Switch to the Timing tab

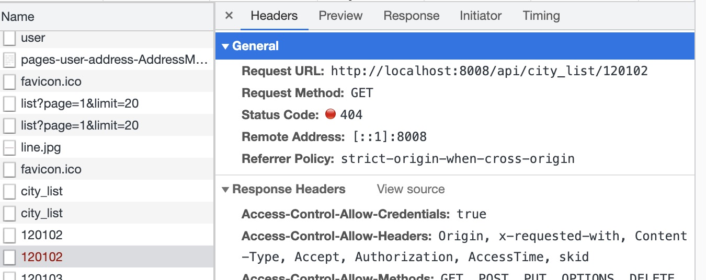click(541, 16)
